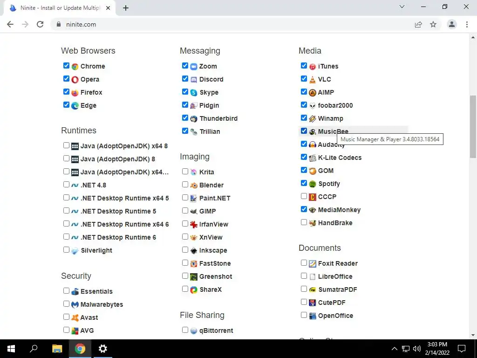477x358 pixels.
Task: Click the Edge logo icon
Action: pos(75,106)
